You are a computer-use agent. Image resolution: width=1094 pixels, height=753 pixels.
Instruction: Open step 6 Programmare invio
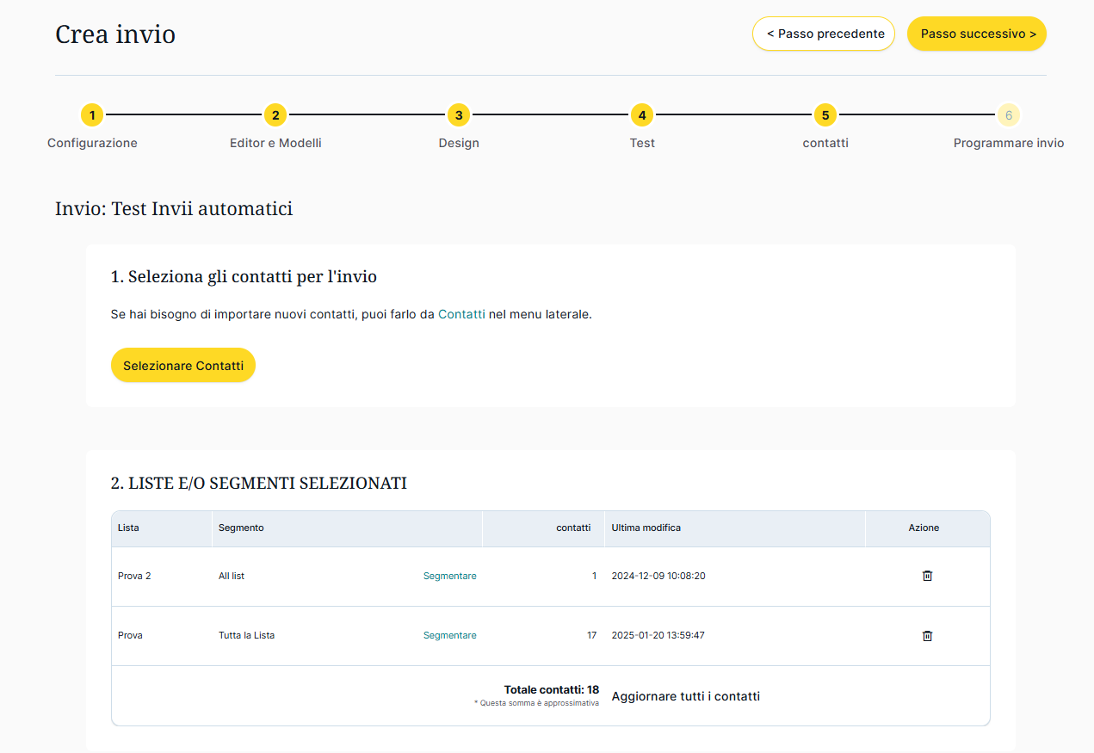(x=1009, y=115)
